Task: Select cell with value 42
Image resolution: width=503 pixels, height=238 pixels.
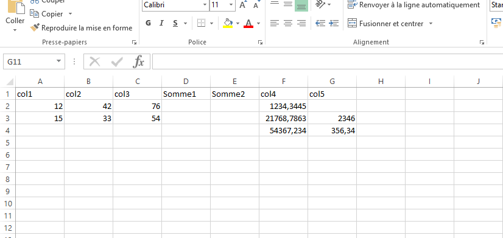Action: pyautogui.click(x=88, y=106)
